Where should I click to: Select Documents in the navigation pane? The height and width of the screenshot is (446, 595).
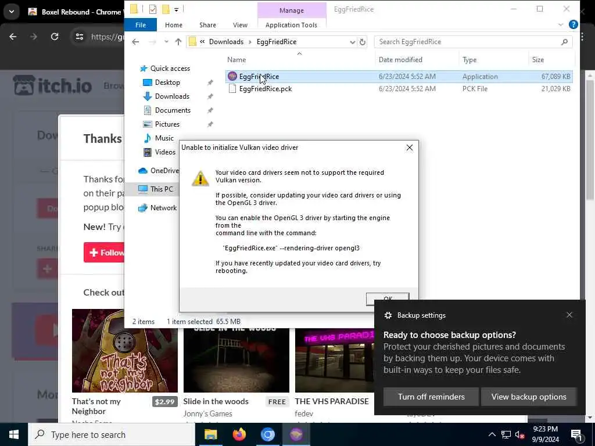point(173,110)
